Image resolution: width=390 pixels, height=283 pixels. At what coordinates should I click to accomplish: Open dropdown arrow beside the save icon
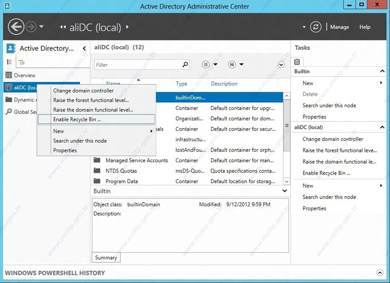coord(241,65)
